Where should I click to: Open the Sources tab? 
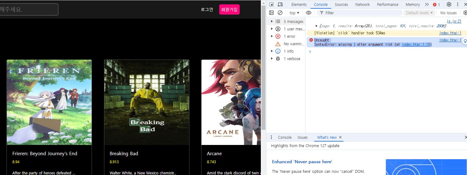pos(341,4)
